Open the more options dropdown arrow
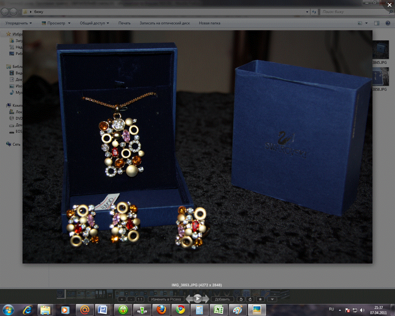Image resolution: width=395 pixels, height=316 pixels. (x=272, y=299)
